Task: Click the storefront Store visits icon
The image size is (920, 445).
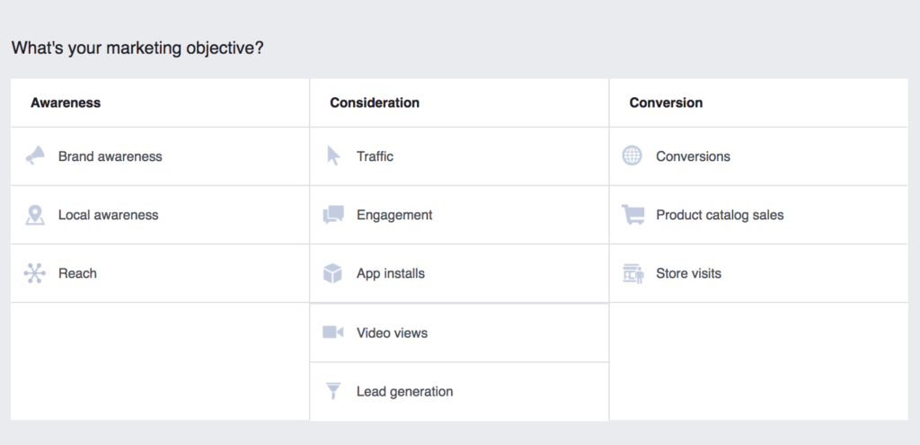Action: [632, 273]
